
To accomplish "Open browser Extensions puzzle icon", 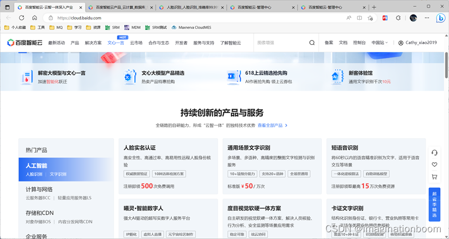I will click(x=398, y=18).
